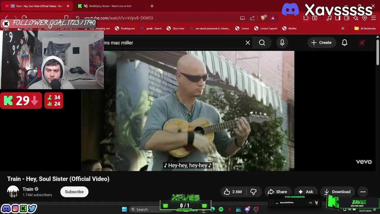380x214 pixels.
Task: Open the Lenovo Support bookmark
Action: (266, 29)
